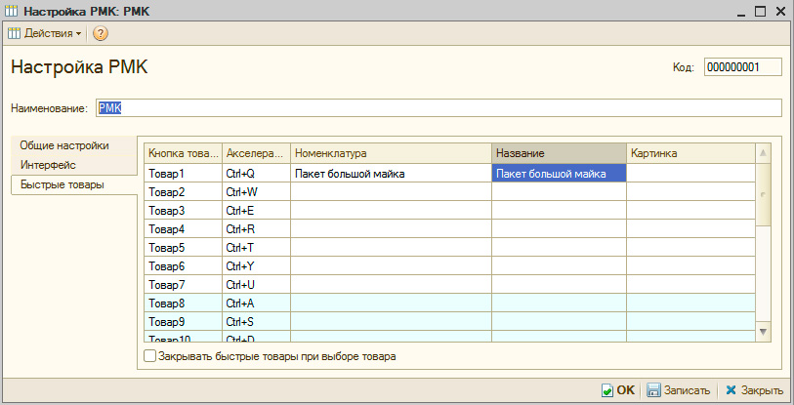Select the Товар4 cell

184,229
